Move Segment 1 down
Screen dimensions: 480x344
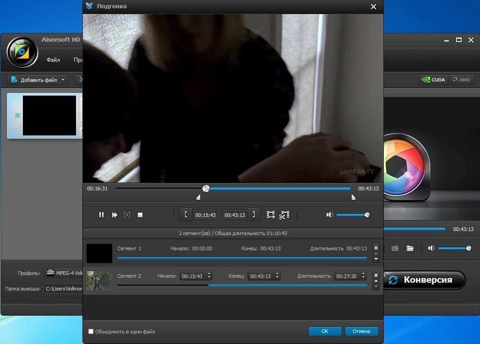click(376, 259)
